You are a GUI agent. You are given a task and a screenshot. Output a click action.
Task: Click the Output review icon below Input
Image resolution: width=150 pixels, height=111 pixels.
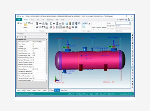tap(84, 26)
